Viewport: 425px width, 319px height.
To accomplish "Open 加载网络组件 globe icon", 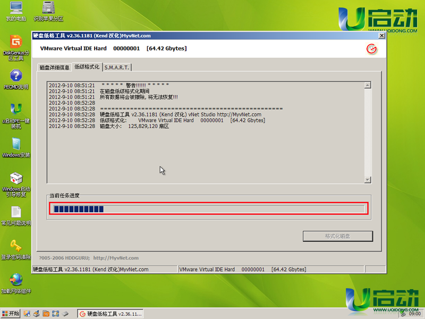I will (x=16, y=284).
